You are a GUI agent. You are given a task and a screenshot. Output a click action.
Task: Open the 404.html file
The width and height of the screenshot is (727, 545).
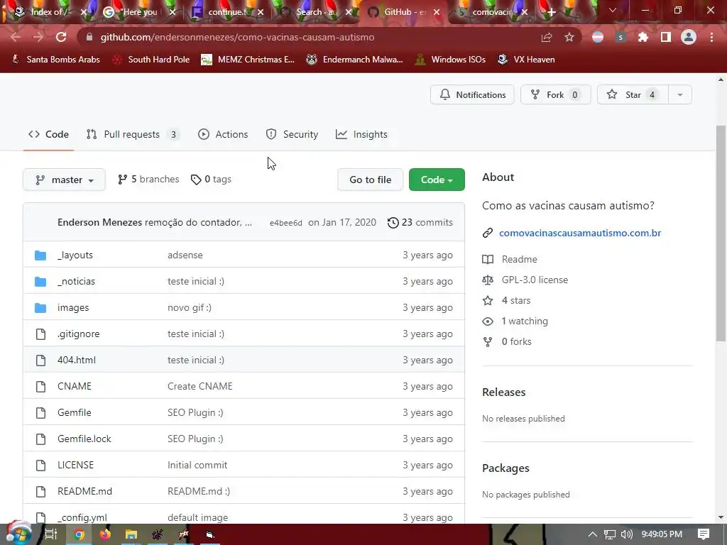click(x=77, y=360)
